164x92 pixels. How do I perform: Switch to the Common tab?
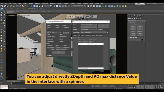point(75,35)
